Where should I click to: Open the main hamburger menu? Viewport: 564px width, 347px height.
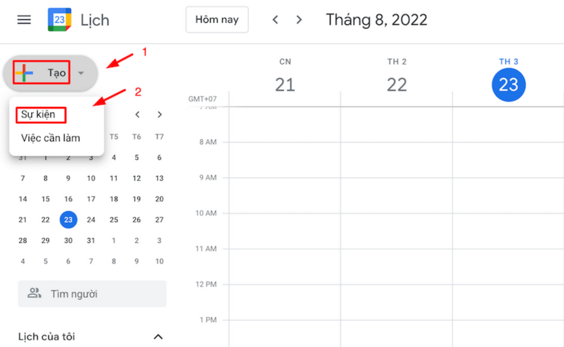23,19
